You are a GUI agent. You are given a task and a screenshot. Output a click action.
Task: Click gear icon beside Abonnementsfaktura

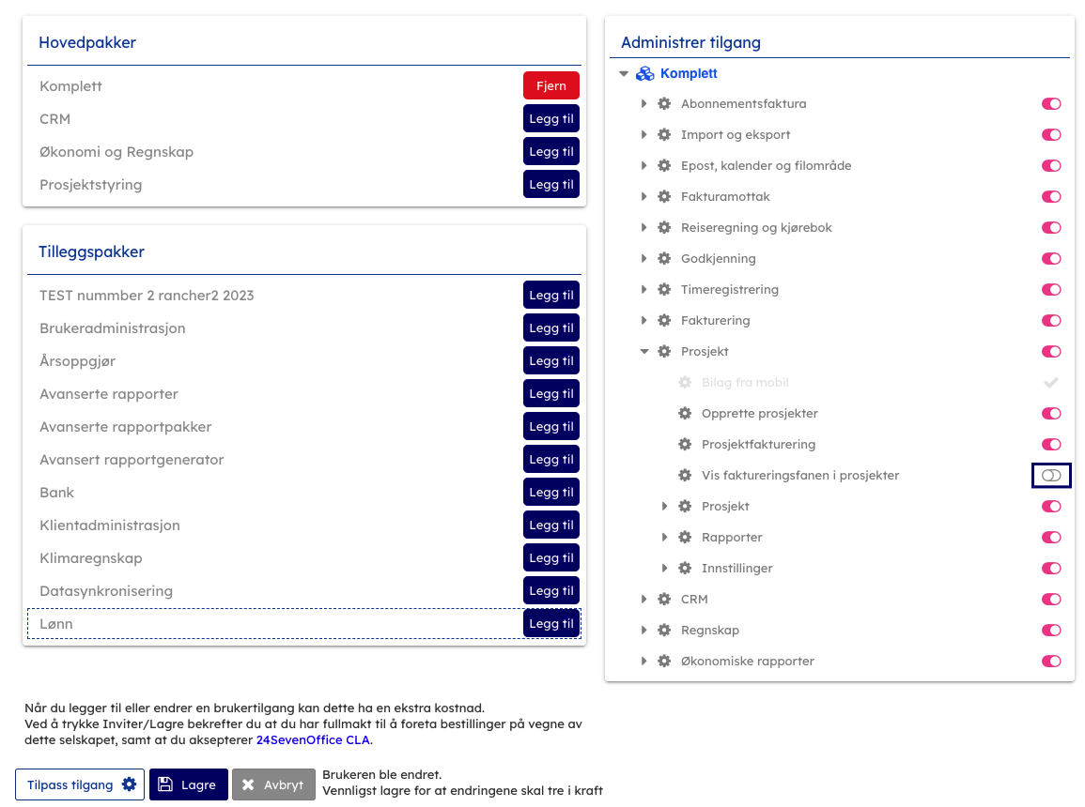664,104
